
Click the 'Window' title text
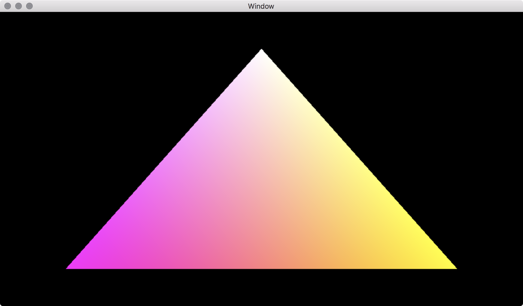[261, 6]
